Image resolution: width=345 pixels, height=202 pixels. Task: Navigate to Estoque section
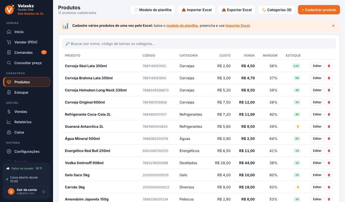(x=27, y=92)
